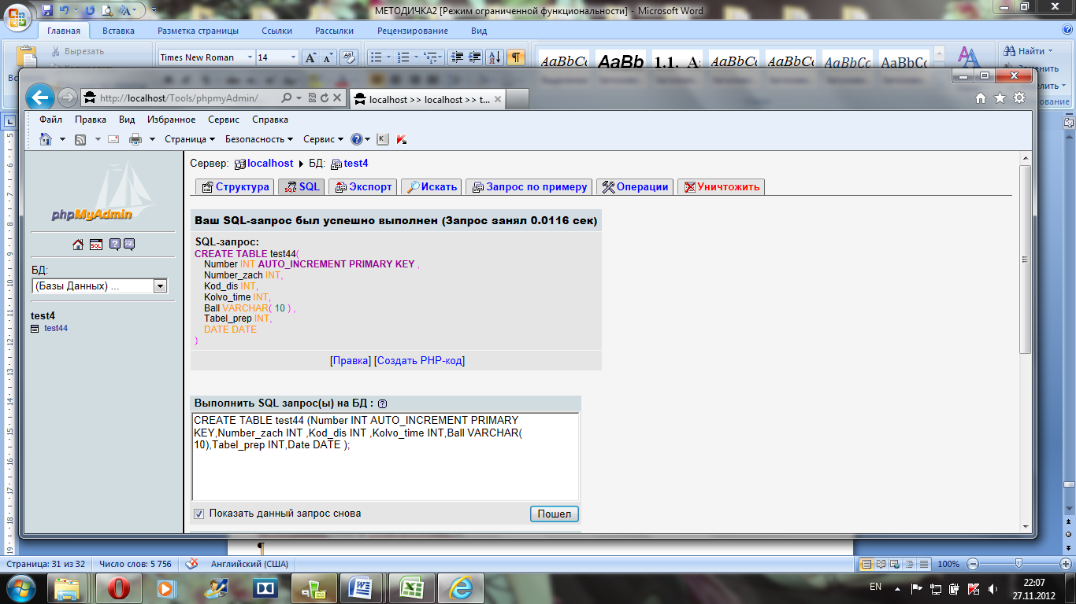This screenshot has height=604, width=1076.
Task: Open IE home page star favorites icon
Action: pos(1000,98)
